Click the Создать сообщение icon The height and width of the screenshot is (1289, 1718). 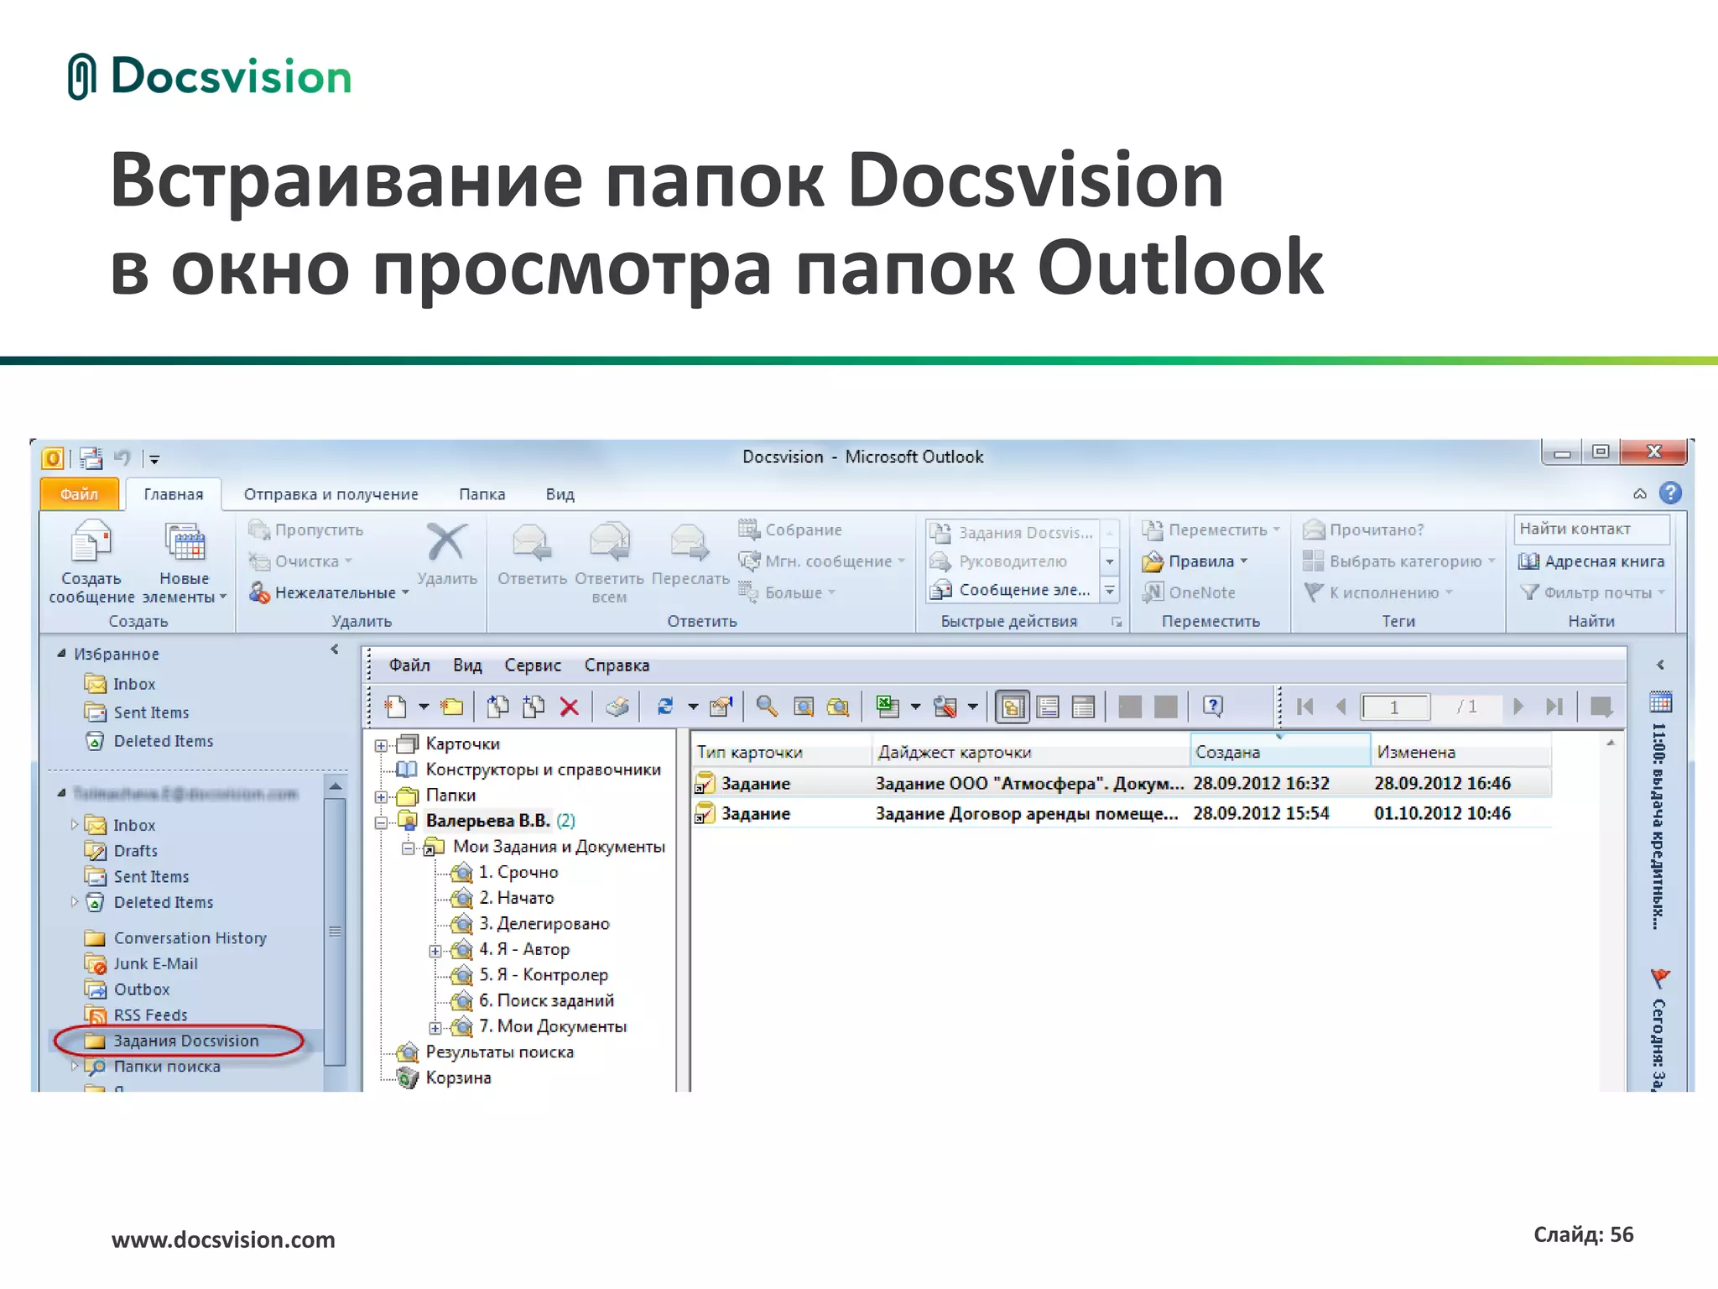tap(91, 541)
